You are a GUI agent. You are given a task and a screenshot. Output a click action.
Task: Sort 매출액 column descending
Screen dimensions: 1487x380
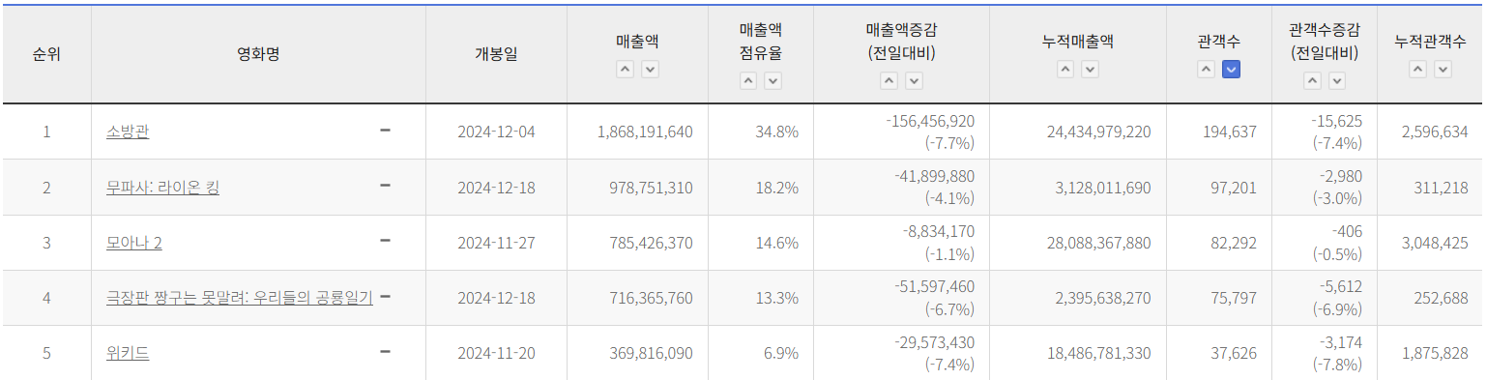(651, 69)
